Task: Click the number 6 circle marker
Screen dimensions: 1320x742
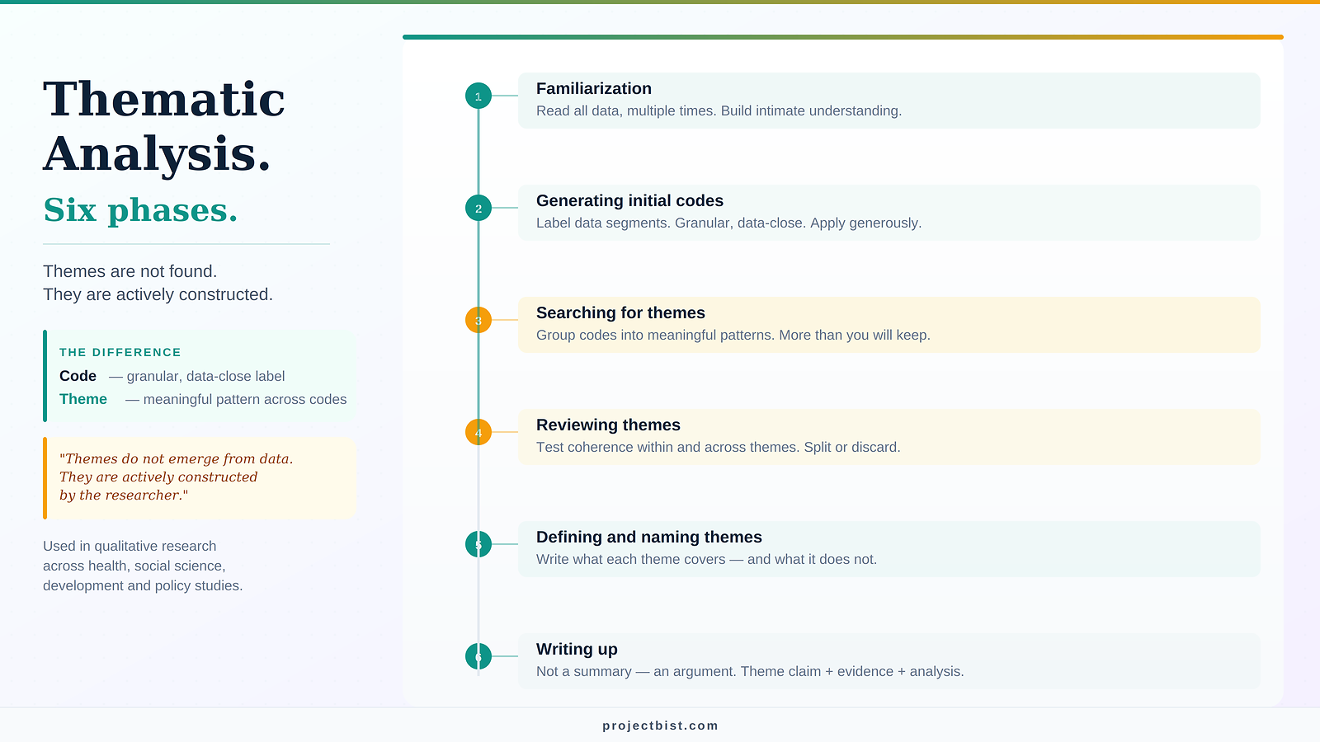Action: coord(478,656)
